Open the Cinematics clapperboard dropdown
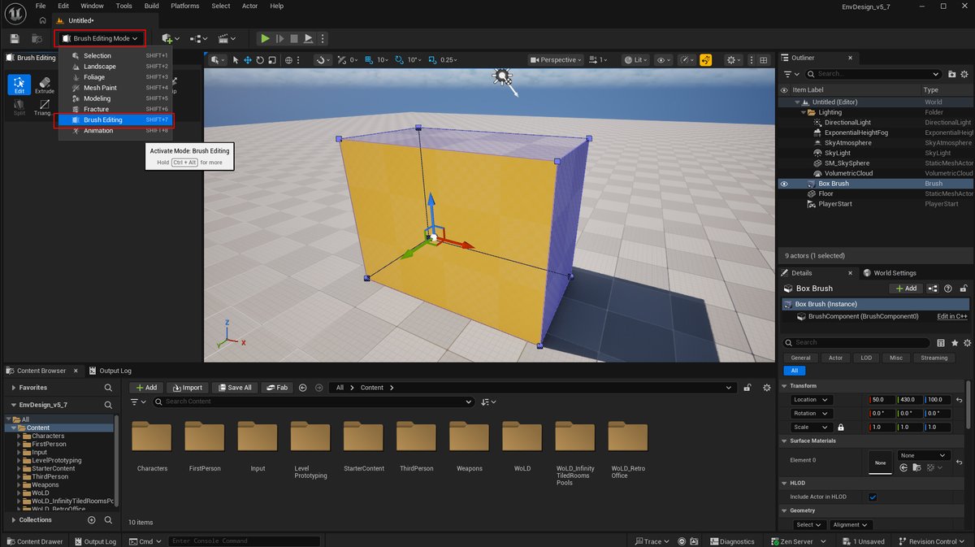975x547 pixels. [227, 38]
